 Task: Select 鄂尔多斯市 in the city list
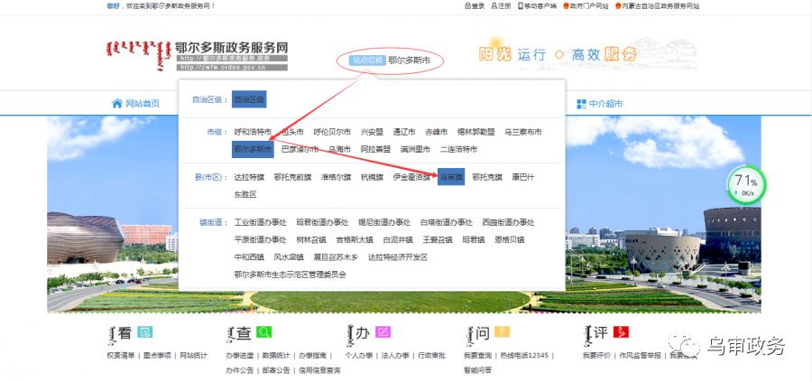click(253, 149)
